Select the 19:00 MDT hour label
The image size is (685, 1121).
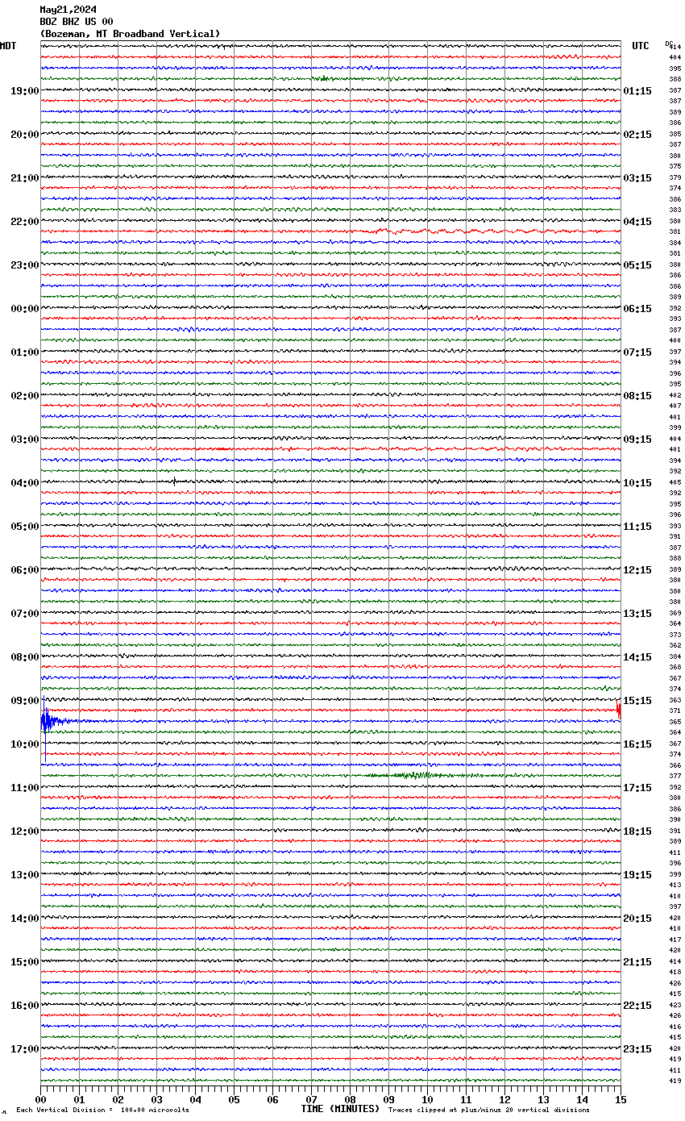[24, 91]
